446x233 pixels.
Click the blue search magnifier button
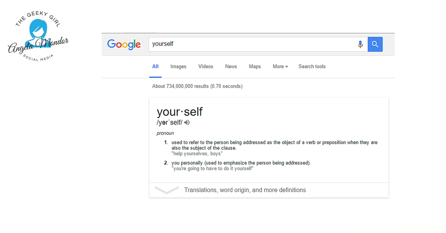(x=375, y=44)
